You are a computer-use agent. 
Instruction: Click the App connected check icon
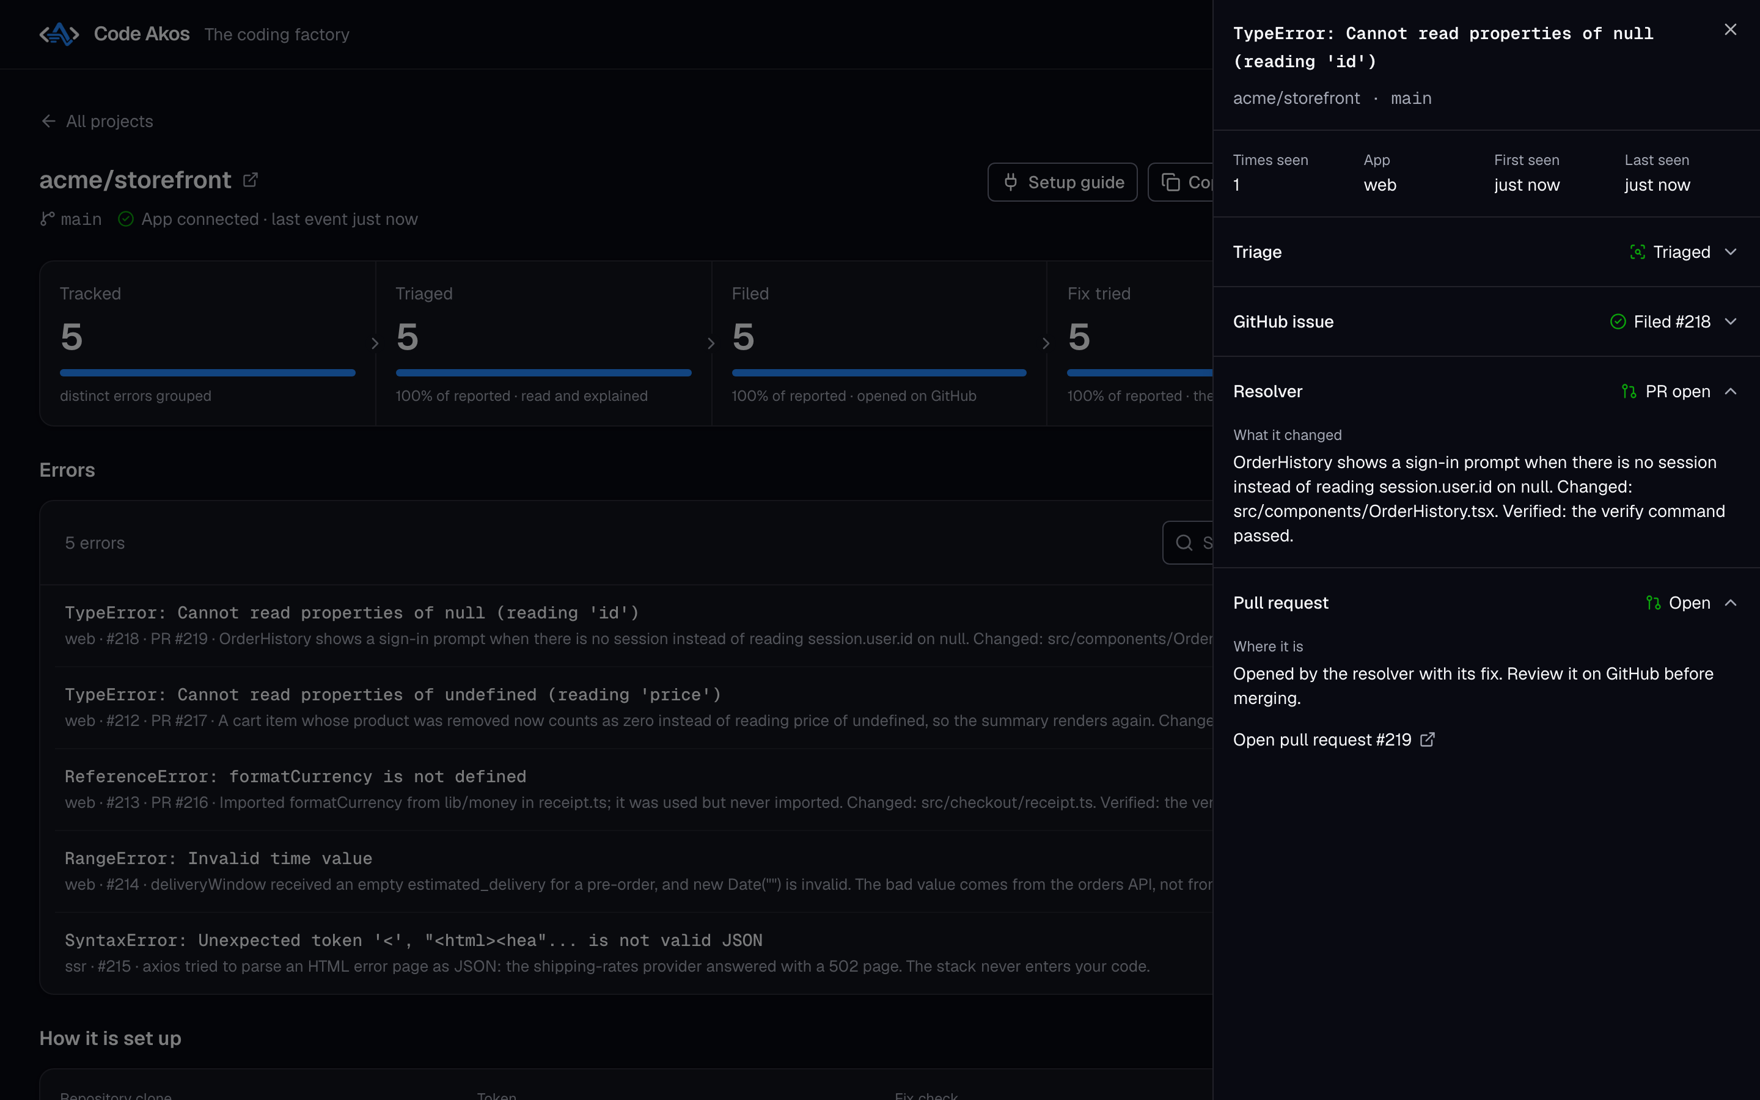coord(126,219)
